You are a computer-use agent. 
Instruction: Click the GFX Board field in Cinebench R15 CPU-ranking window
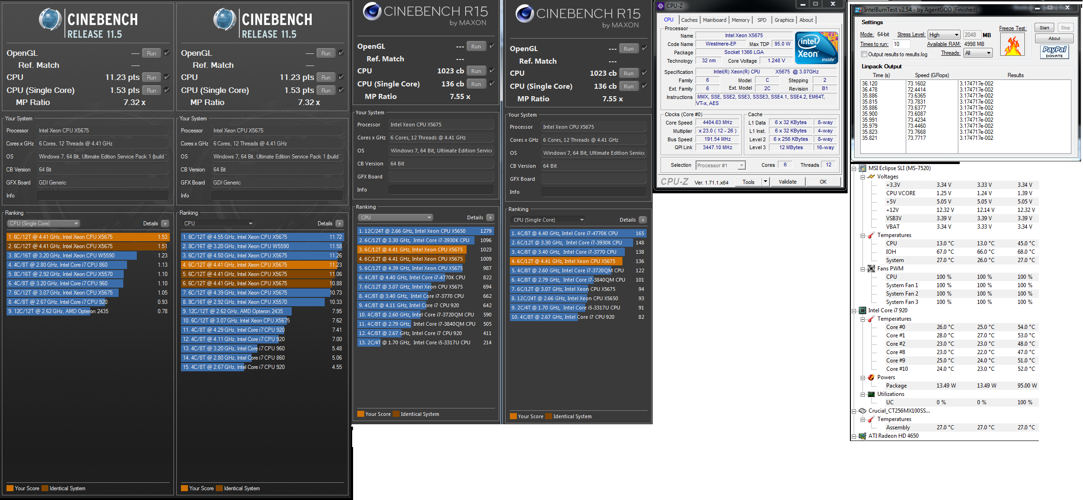(x=441, y=177)
